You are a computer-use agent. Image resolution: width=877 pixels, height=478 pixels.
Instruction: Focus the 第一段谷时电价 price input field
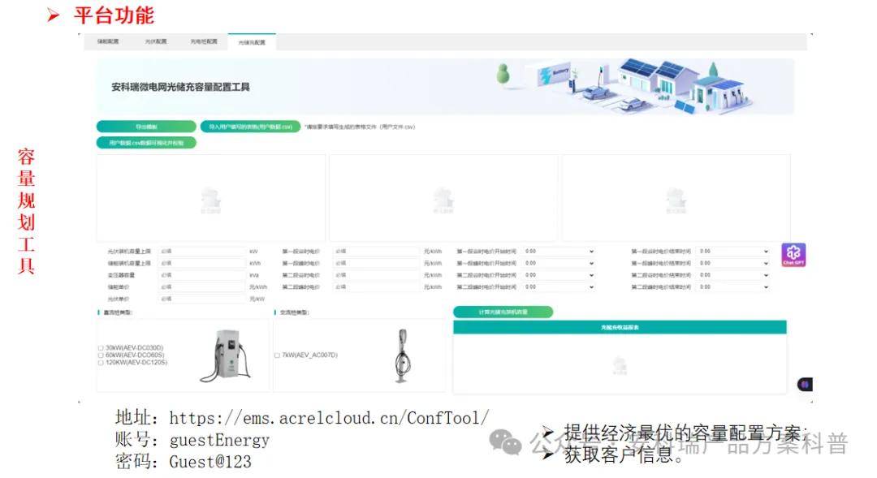377,252
